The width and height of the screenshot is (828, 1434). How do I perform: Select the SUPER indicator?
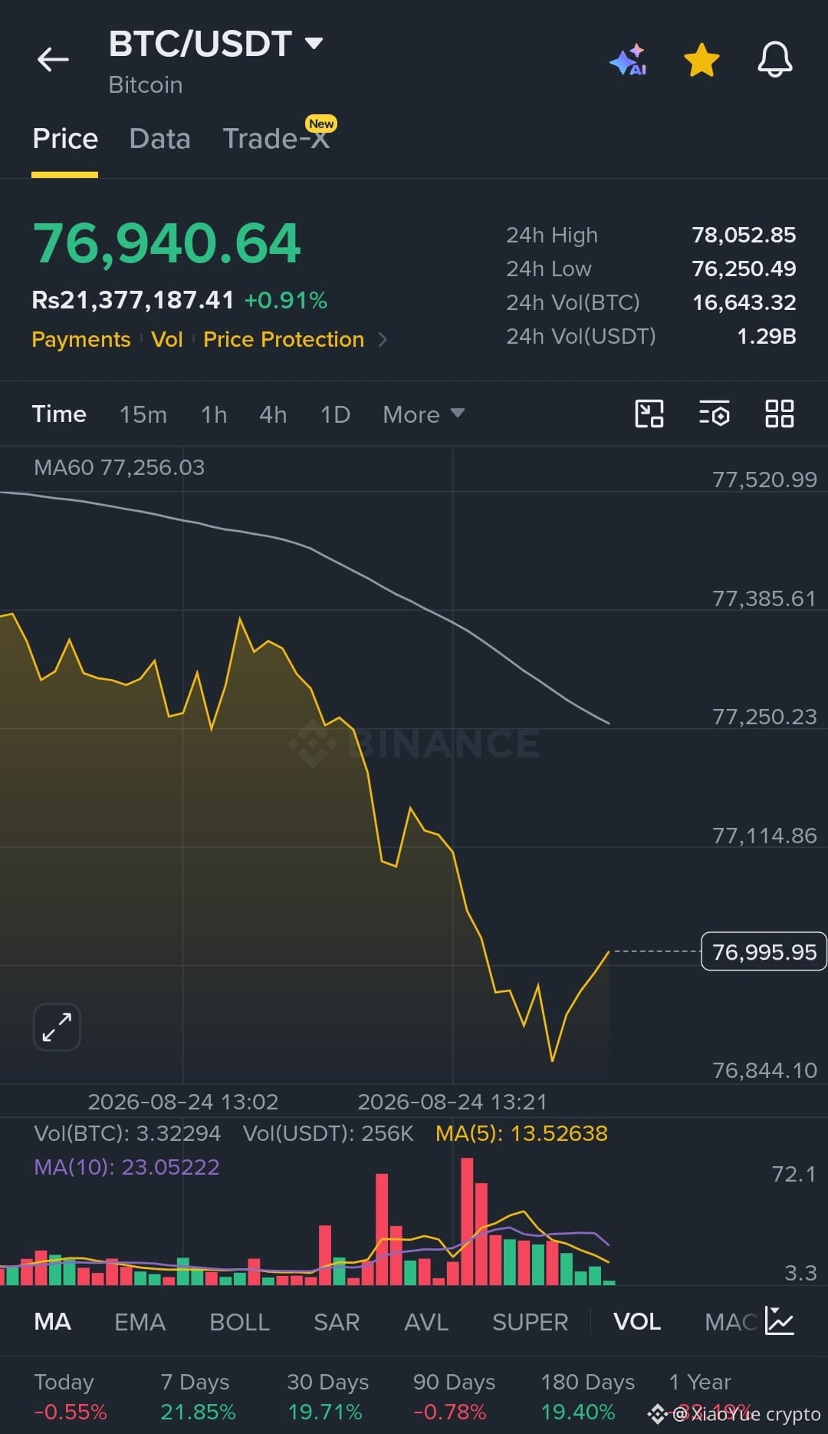pyautogui.click(x=531, y=1321)
